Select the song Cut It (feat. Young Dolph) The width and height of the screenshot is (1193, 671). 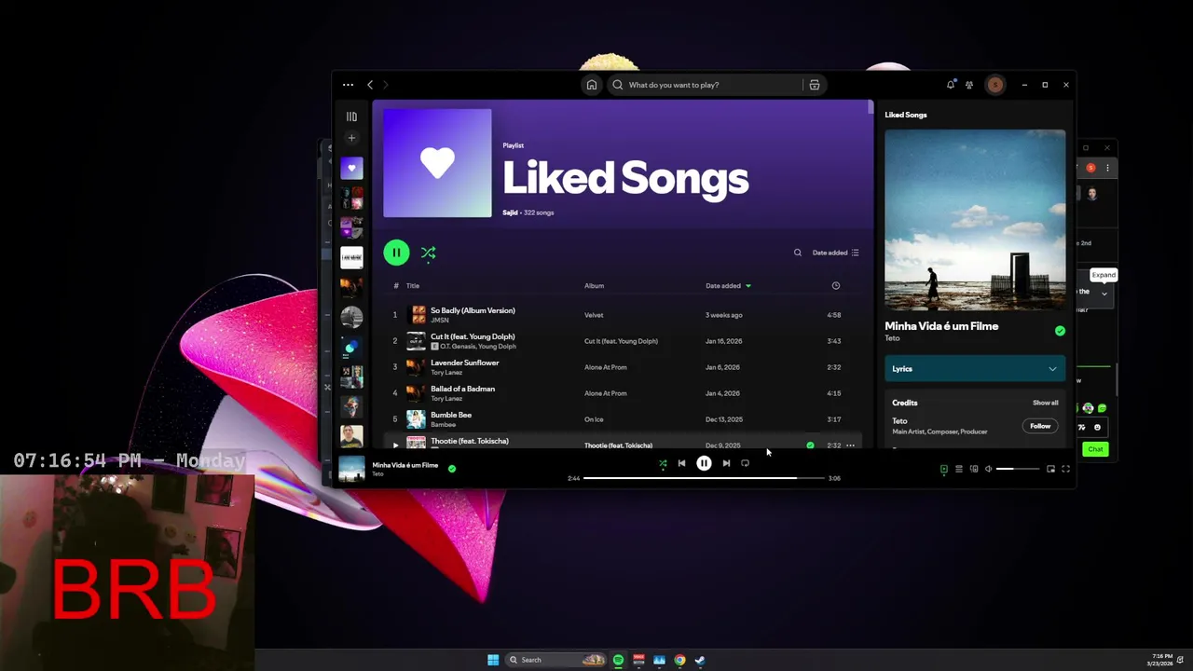(x=473, y=336)
